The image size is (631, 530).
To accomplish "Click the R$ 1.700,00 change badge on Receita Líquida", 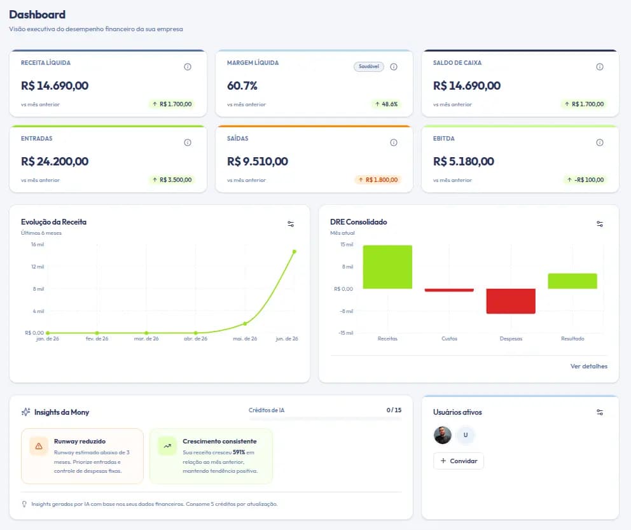I will click(x=172, y=104).
